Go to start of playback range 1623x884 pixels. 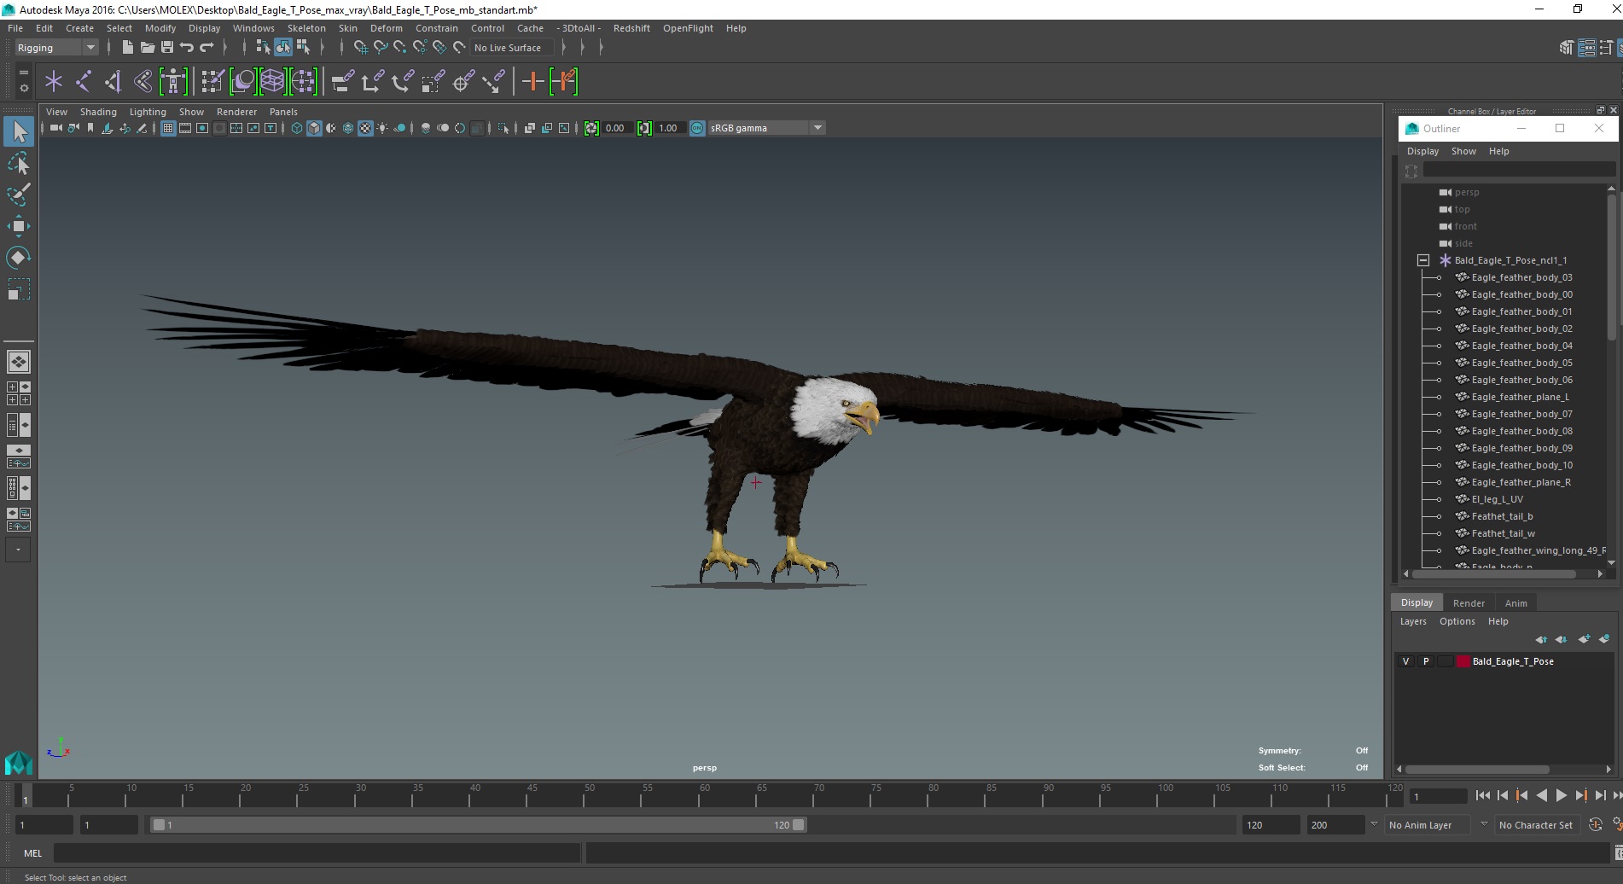(x=1482, y=795)
